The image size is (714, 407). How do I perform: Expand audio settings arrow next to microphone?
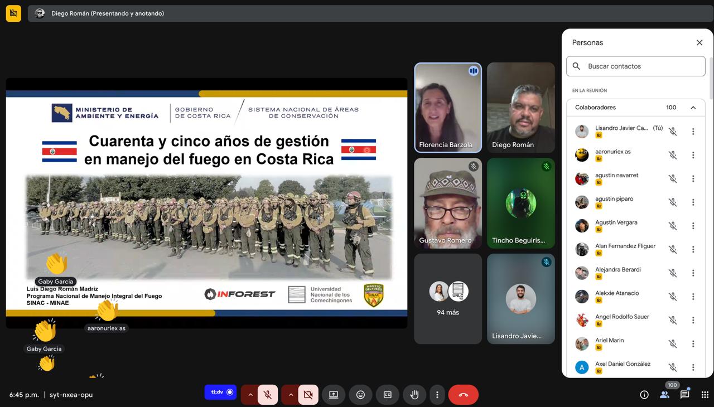coord(250,395)
